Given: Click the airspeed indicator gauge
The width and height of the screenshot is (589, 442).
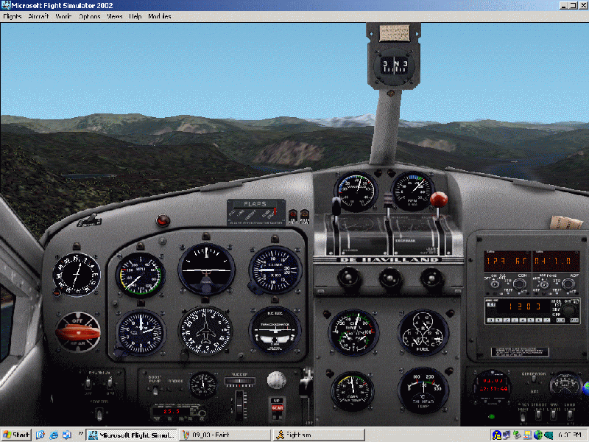Looking at the screenshot, I should [x=140, y=275].
